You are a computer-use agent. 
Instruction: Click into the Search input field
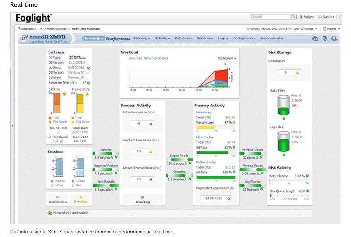[270, 17]
